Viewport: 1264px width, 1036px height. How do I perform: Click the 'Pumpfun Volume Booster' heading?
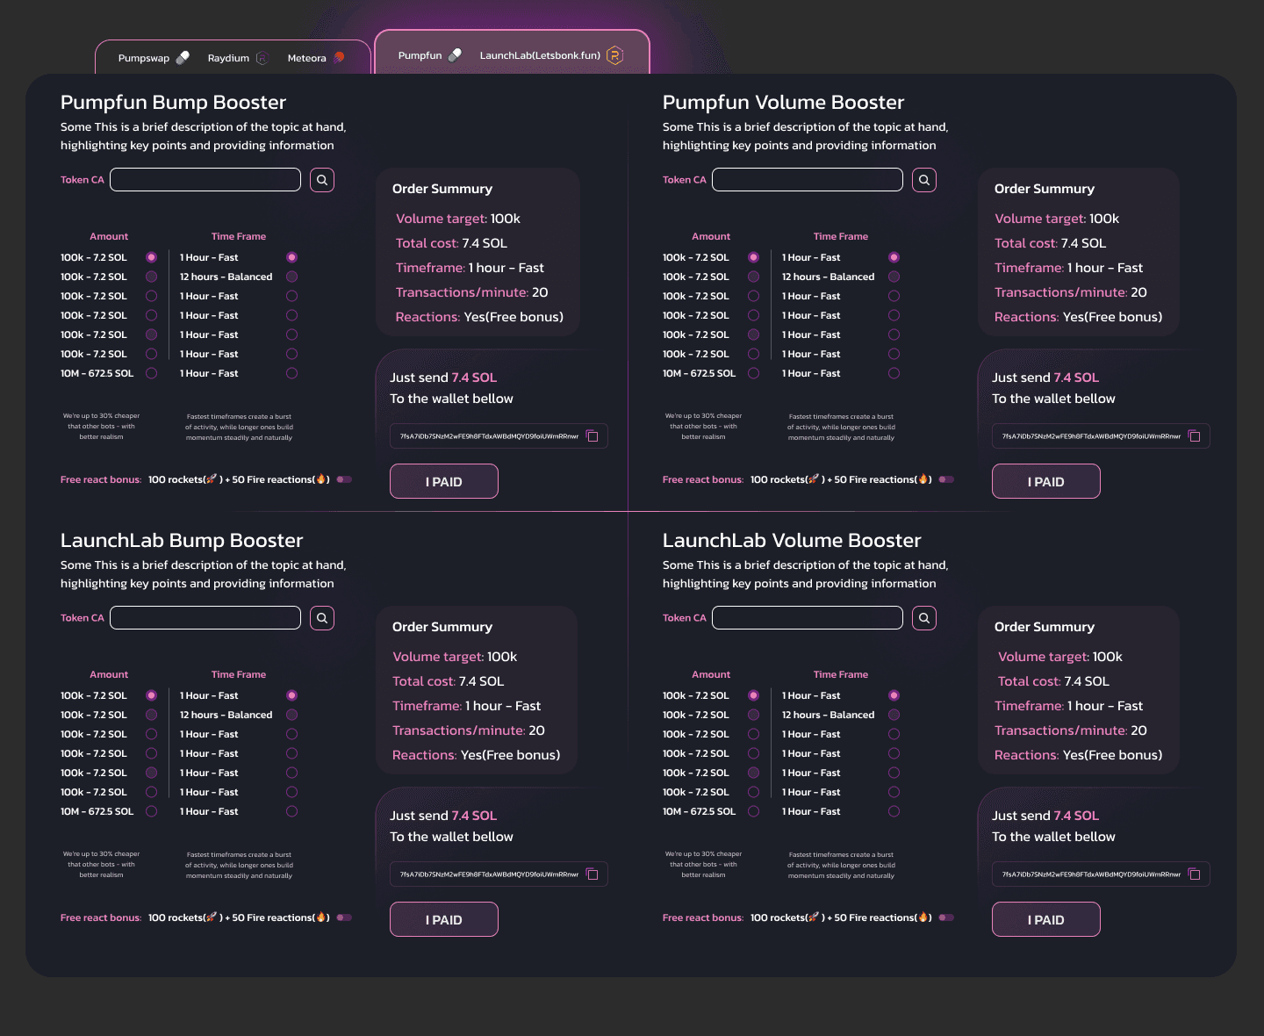tap(783, 103)
